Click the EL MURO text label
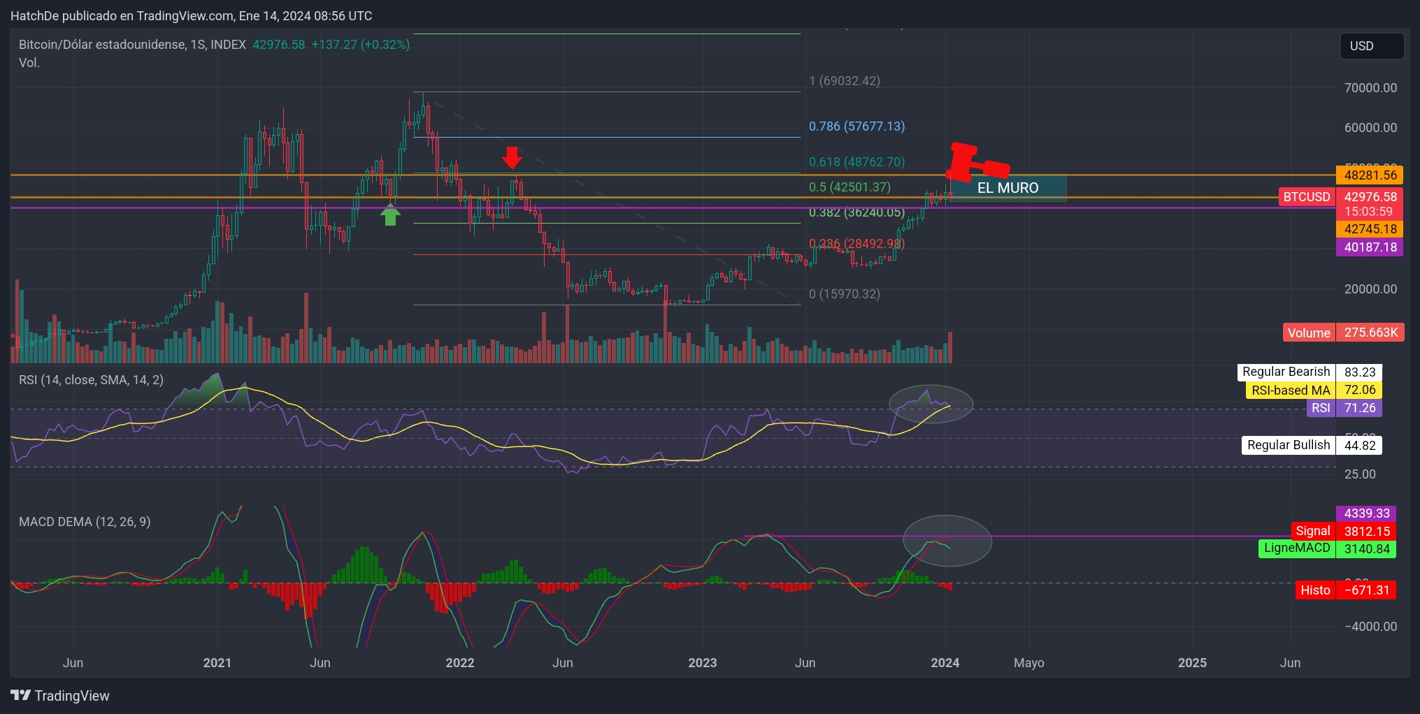The image size is (1420, 714). 1007,187
